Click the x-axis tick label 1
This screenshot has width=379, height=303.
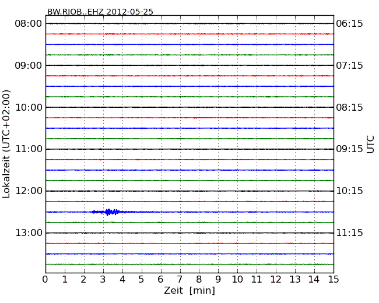click(65, 279)
